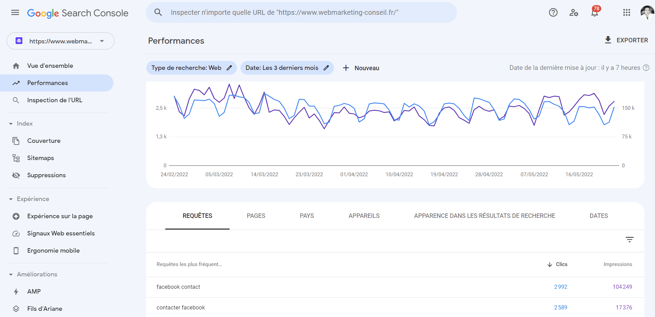Image resolution: width=655 pixels, height=317 pixels.
Task: Open notifications bell with 78 badge
Action: [x=595, y=12]
